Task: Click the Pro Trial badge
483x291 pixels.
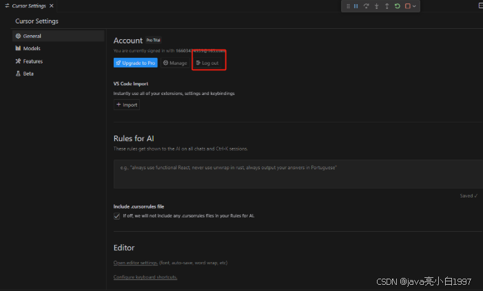Action: coord(153,41)
